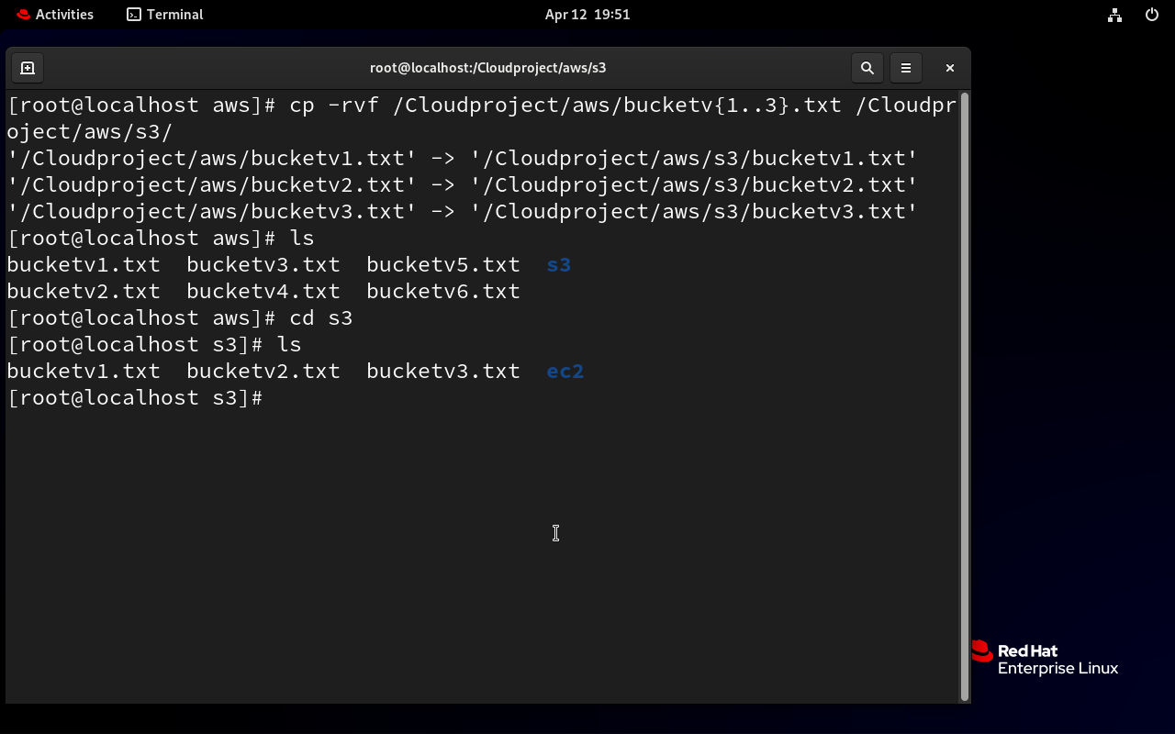The width and height of the screenshot is (1175, 734).
Task: Click bucketv2.txt in the aws ls output
Action: [x=84, y=292]
